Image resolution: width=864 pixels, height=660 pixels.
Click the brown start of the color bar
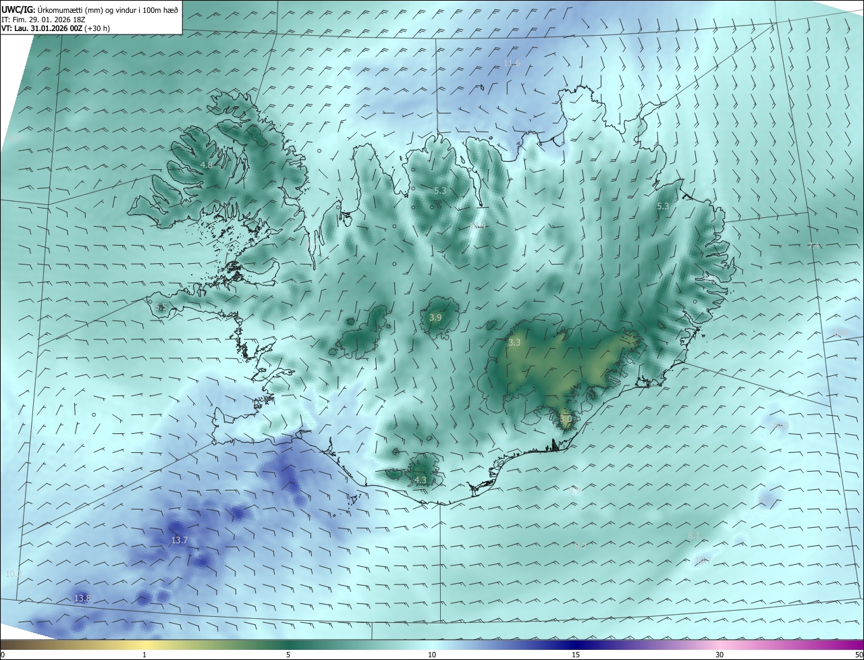click(10, 644)
